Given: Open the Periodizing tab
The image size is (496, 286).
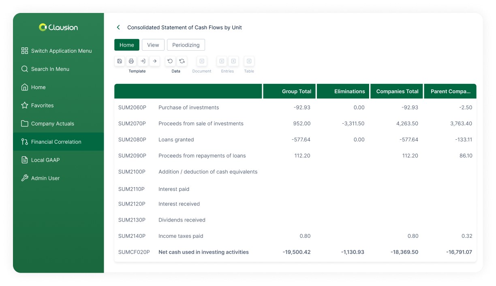Looking at the screenshot, I should click(x=186, y=45).
